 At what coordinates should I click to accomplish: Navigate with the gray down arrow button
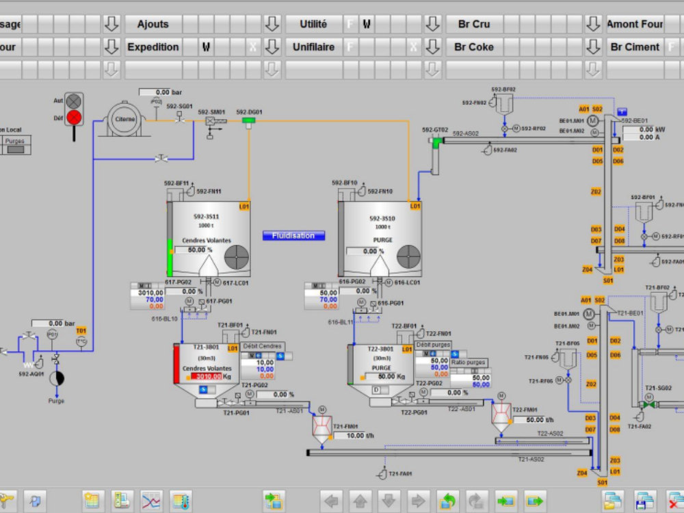coord(389,501)
